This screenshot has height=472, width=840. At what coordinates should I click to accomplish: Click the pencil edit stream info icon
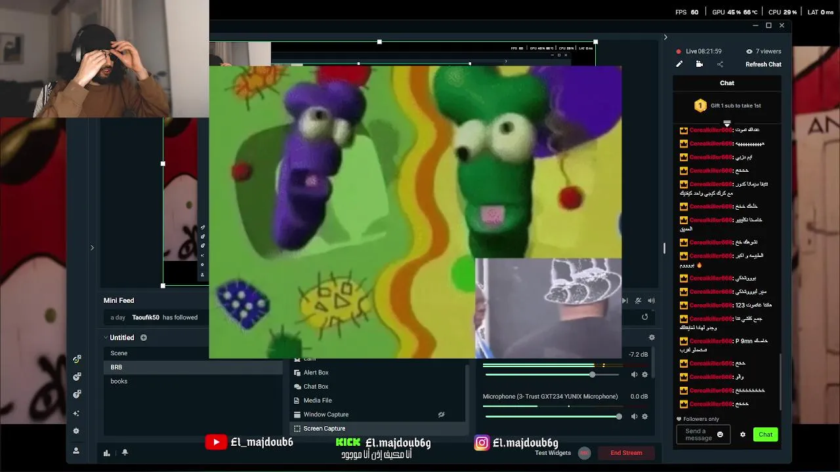coord(679,64)
